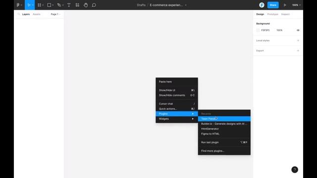Choose Run last plugin

pyautogui.click(x=224, y=142)
